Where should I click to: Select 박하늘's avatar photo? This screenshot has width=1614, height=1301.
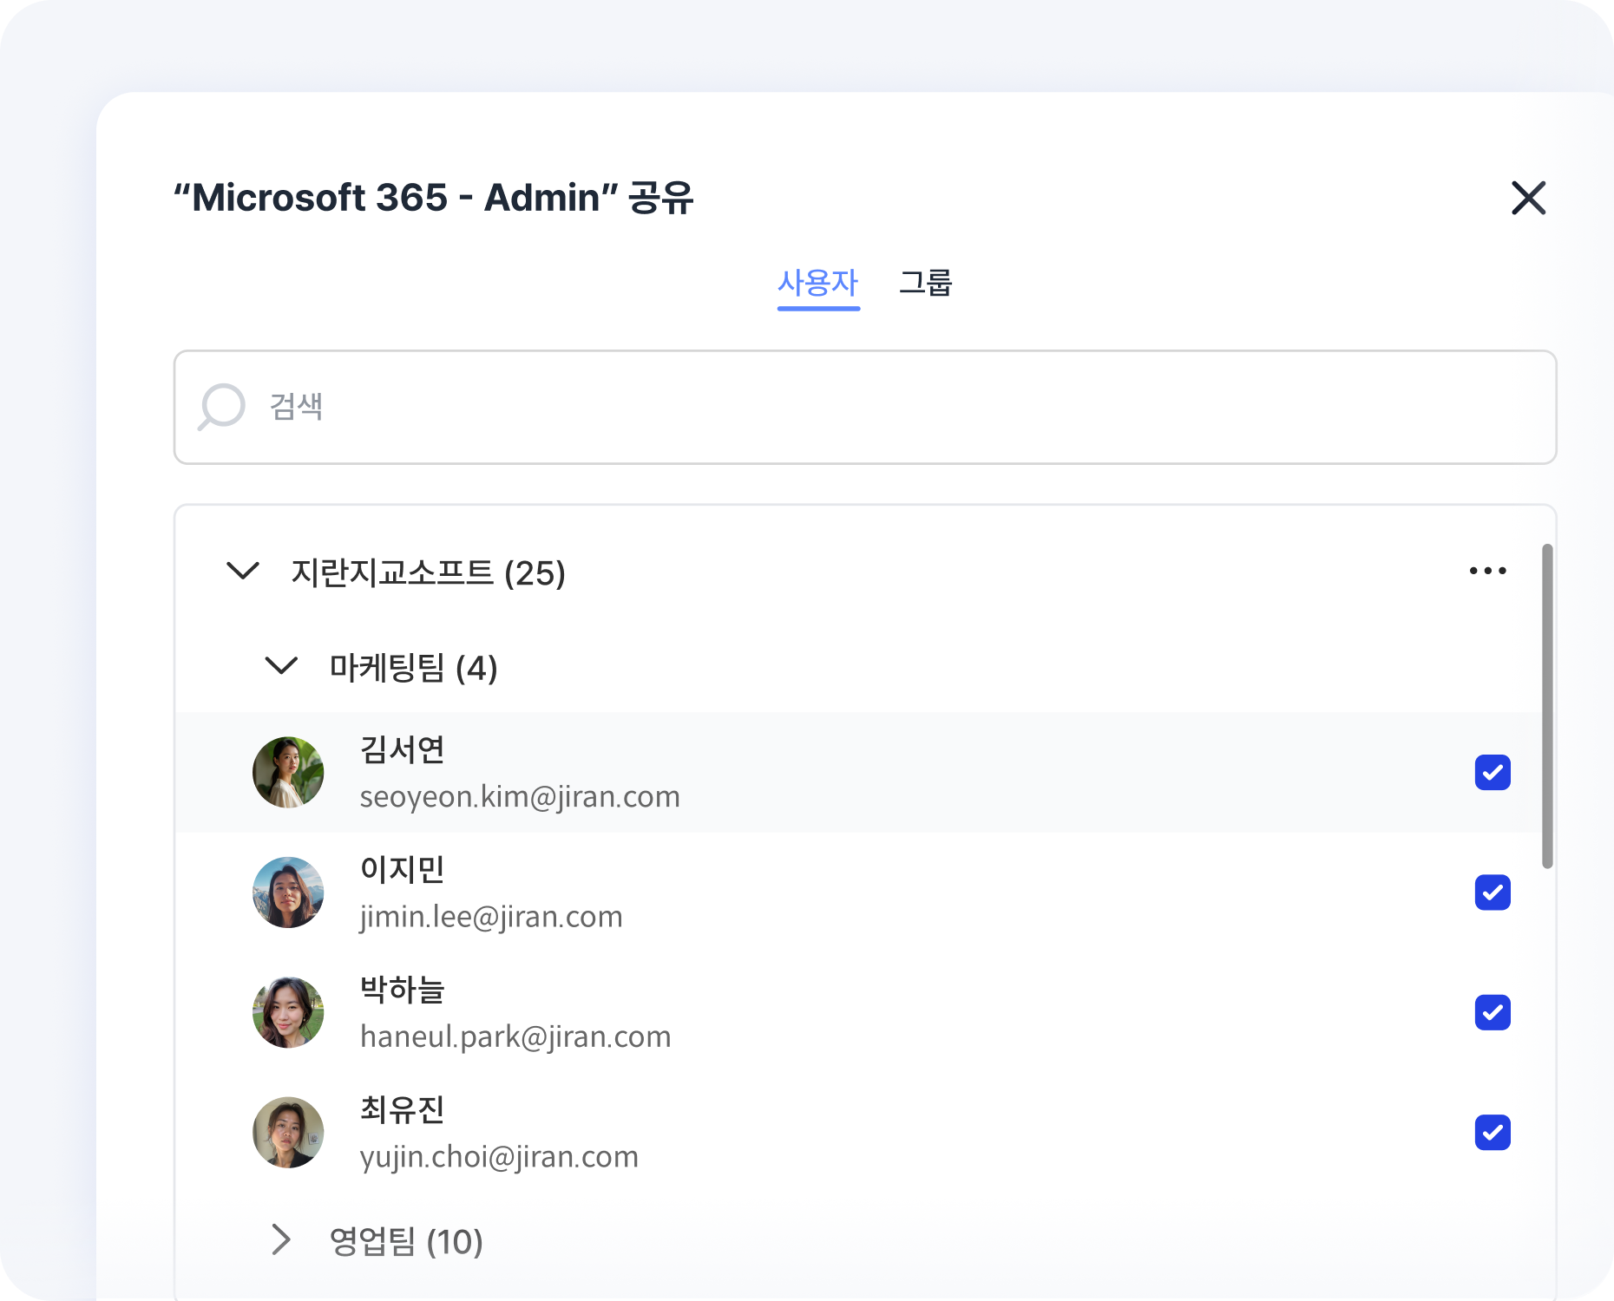click(288, 1012)
